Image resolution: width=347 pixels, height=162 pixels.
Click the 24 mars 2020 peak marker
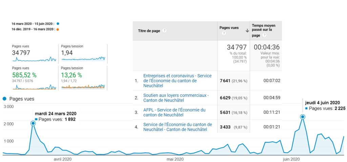(x=33, y=123)
